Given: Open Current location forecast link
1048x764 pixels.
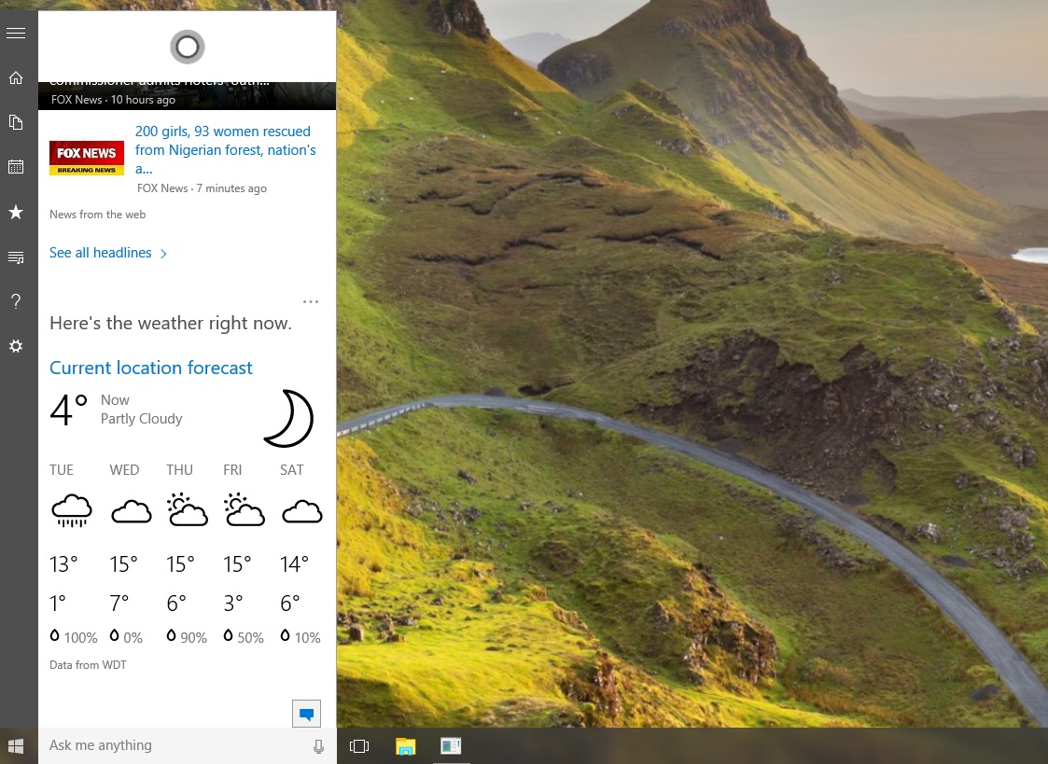Looking at the screenshot, I should tap(151, 368).
